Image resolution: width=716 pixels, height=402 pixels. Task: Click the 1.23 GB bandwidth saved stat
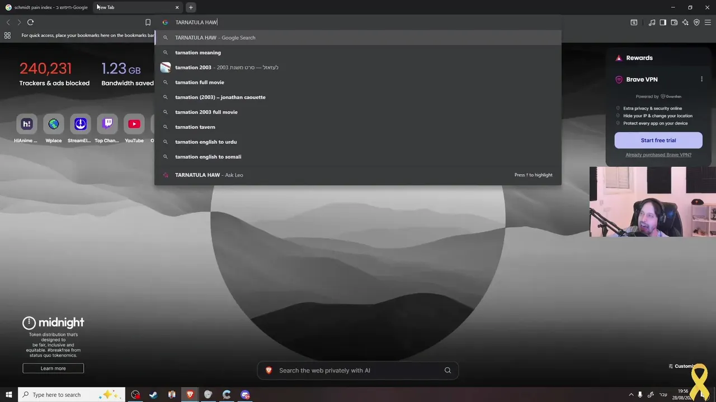coord(127,74)
